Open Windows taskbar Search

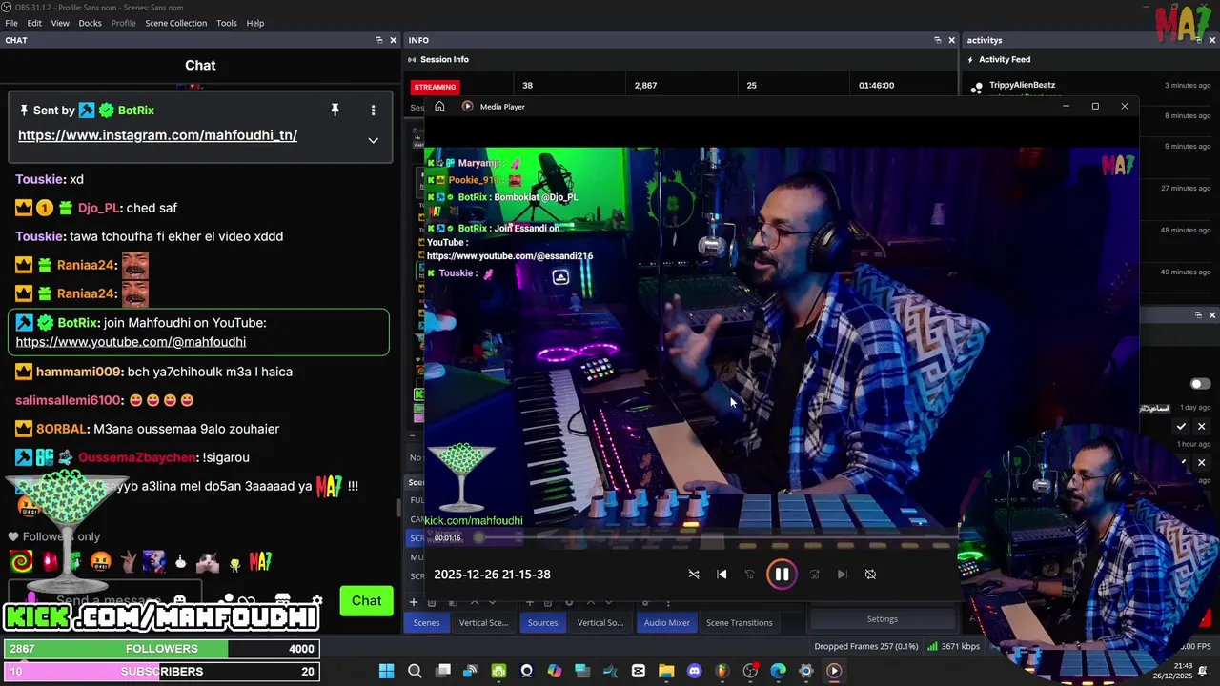coord(415,671)
